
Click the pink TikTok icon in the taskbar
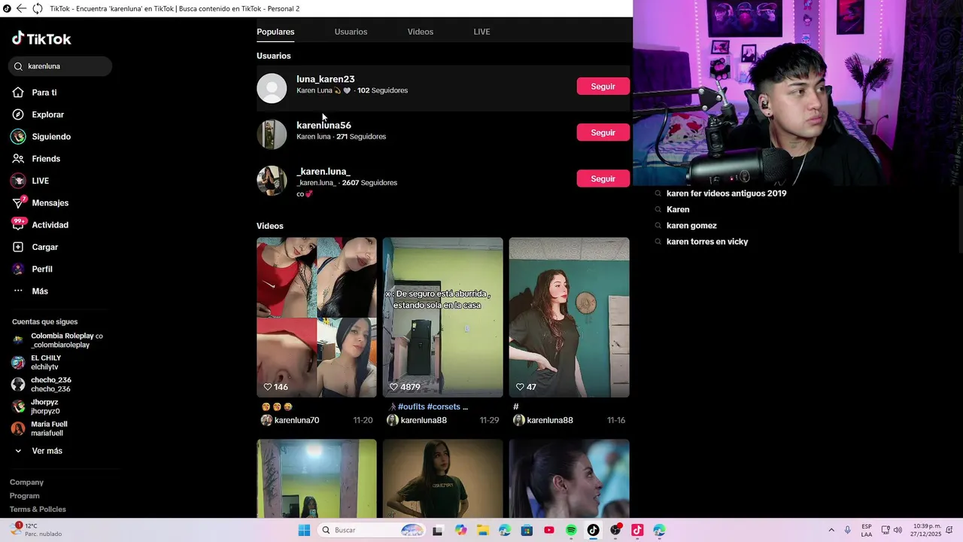[637, 530]
